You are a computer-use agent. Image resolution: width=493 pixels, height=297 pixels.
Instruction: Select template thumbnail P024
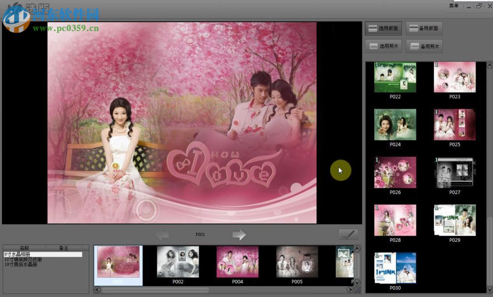point(395,125)
